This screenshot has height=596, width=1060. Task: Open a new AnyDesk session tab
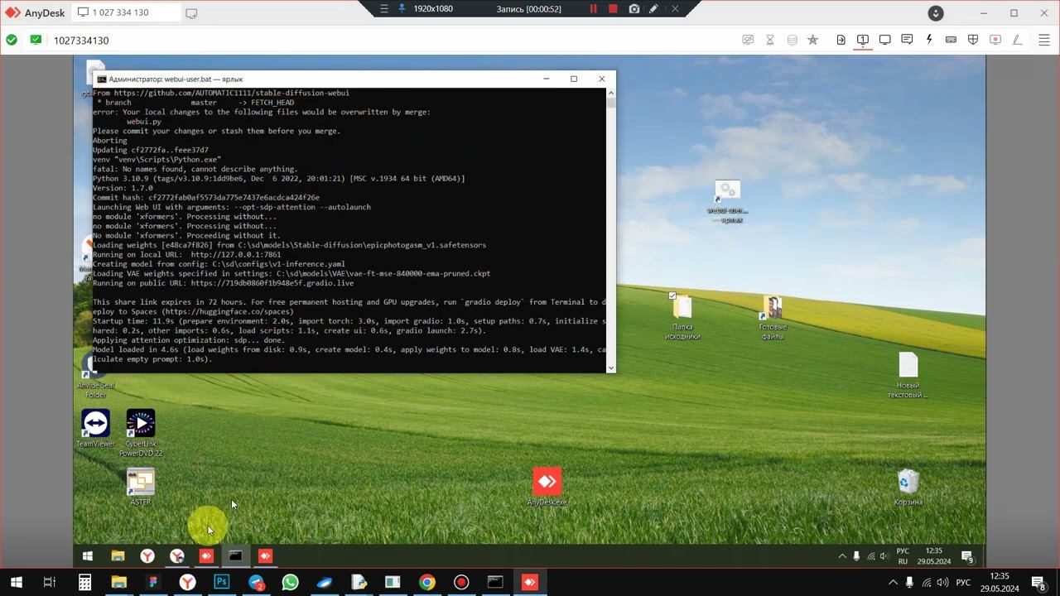[x=191, y=13]
